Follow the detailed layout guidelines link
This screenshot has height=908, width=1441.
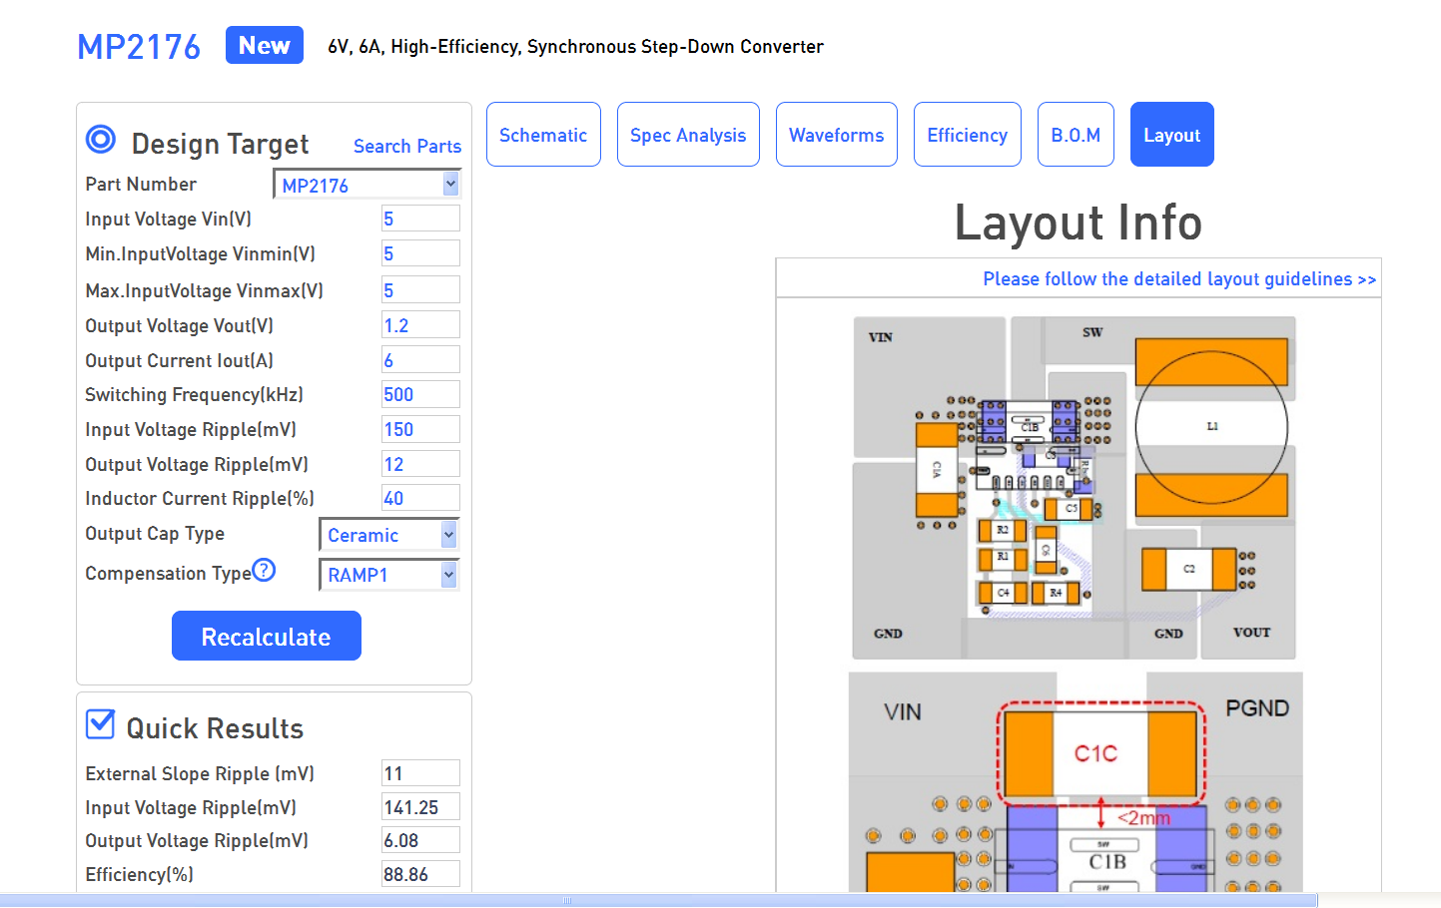click(1179, 278)
